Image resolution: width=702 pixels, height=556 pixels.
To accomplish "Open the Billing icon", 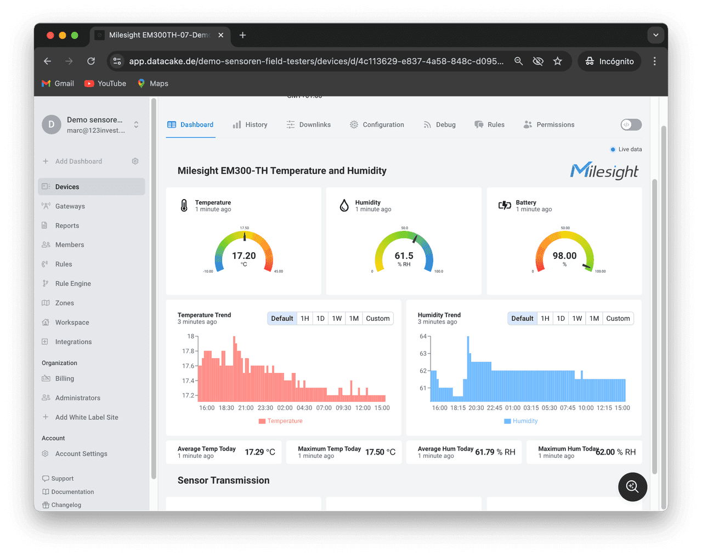I will [46, 378].
